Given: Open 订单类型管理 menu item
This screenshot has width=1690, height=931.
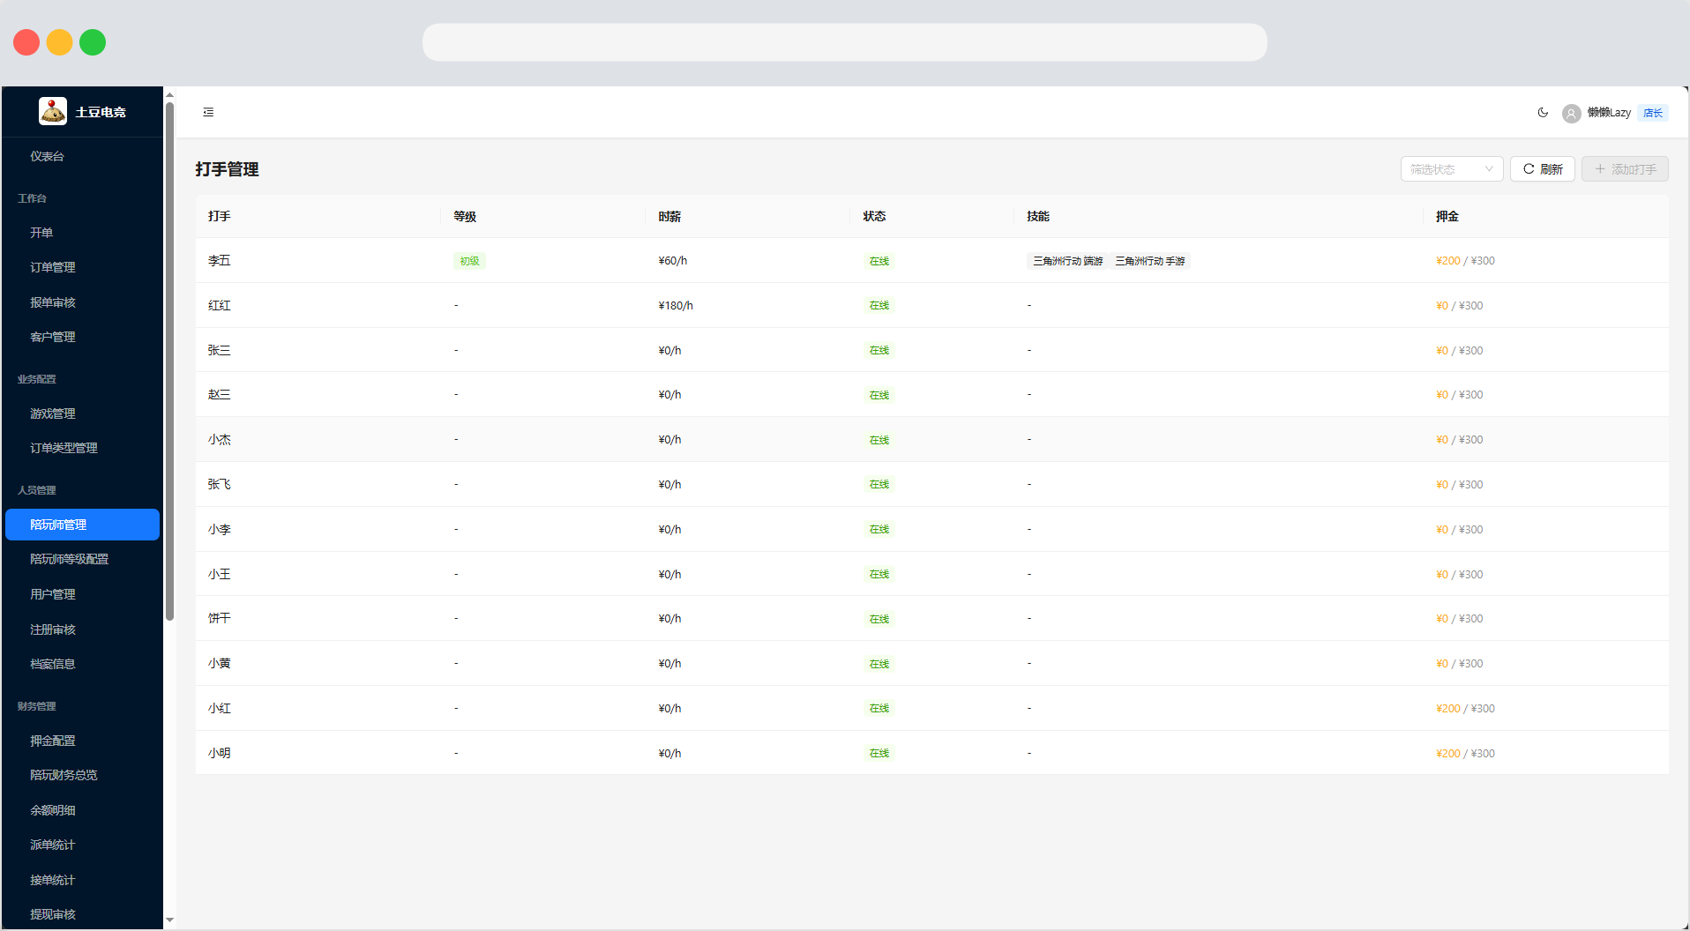Looking at the screenshot, I should pyautogui.click(x=82, y=448).
